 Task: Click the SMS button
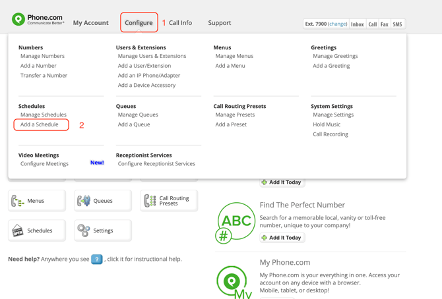[x=397, y=24]
